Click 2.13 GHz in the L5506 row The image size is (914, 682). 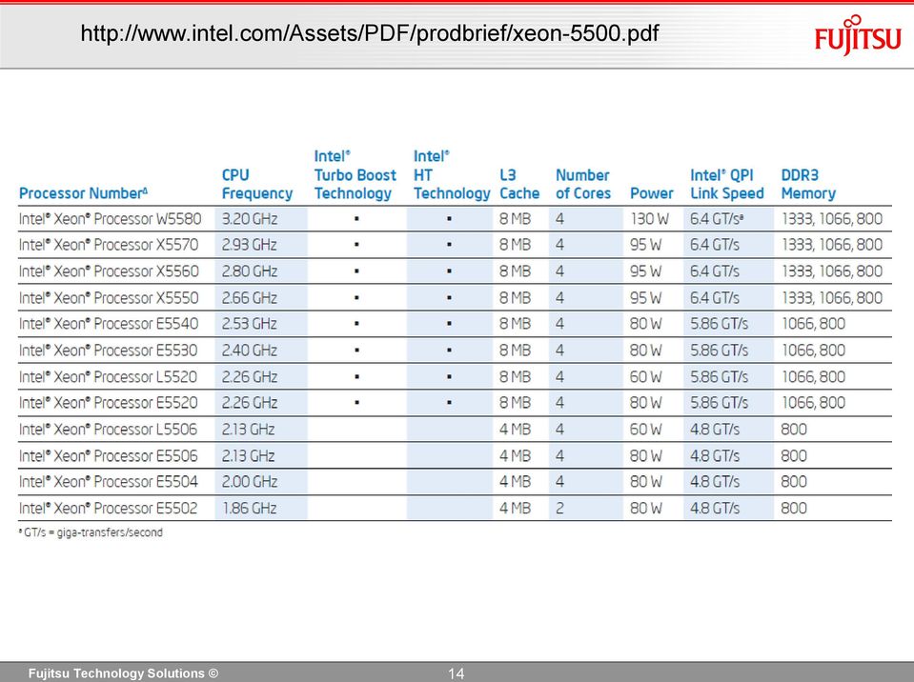click(x=249, y=430)
